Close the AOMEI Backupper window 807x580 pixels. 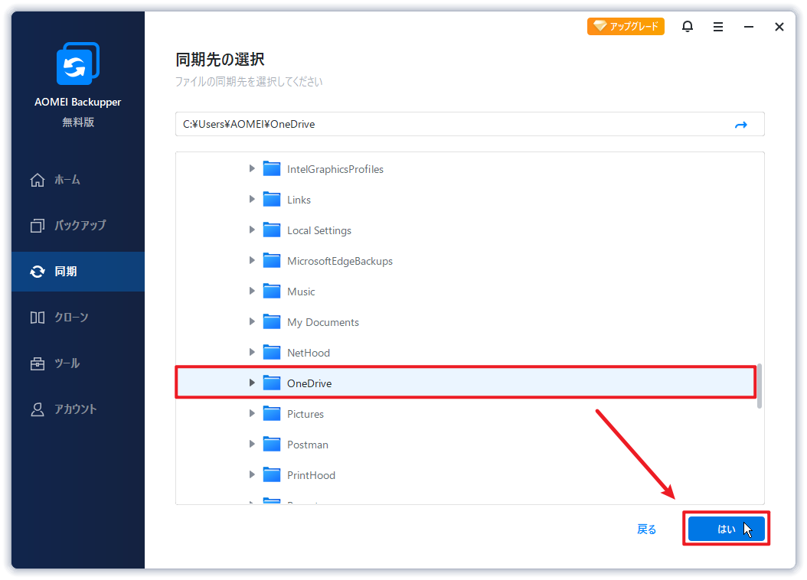pyautogui.click(x=779, y=27)
